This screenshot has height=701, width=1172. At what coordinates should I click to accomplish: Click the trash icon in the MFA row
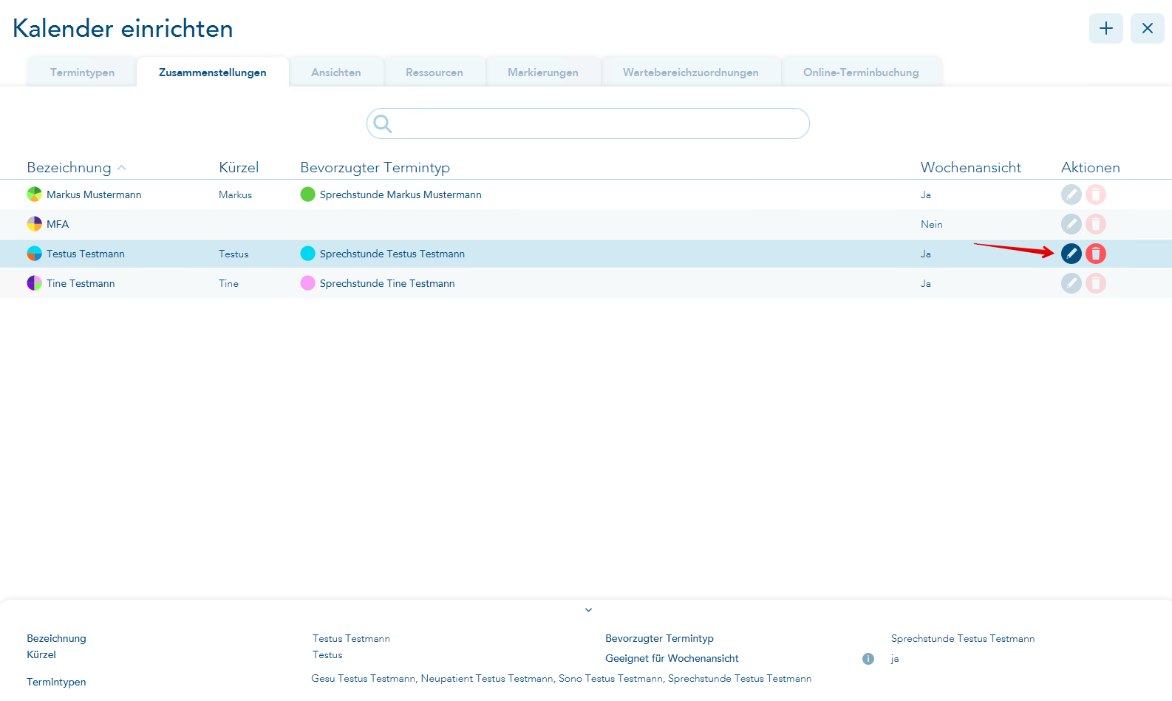click(1096, 224)
